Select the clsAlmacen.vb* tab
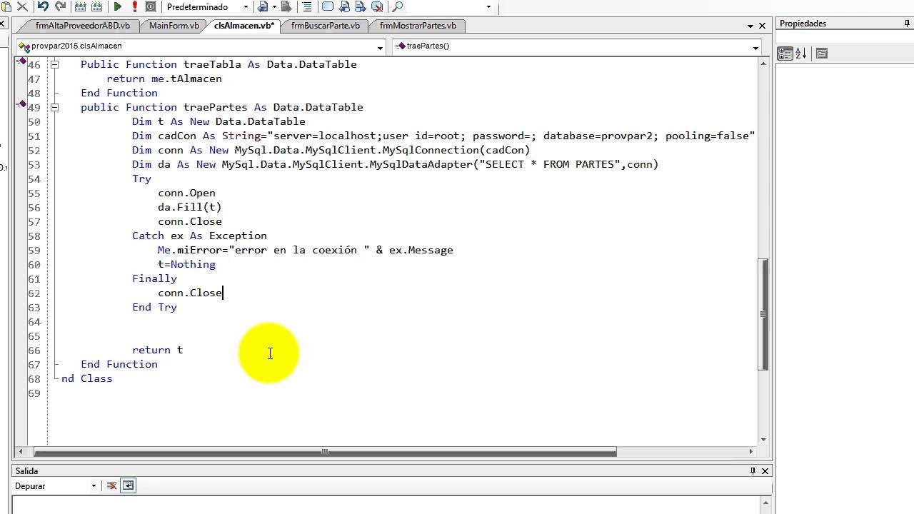This screenshot has width=914, height=514. 243,26
